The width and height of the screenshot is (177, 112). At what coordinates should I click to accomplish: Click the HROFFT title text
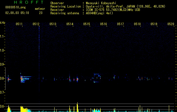click(29, 2)
